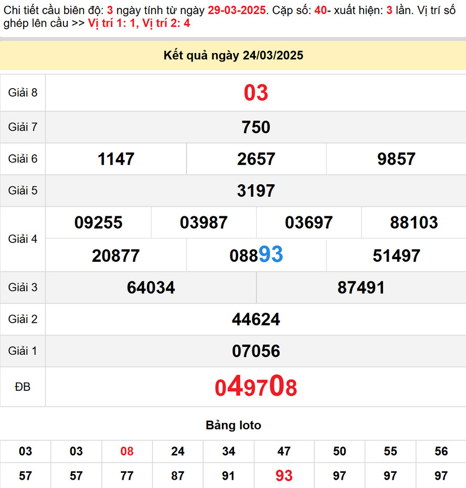The height and width of the screenshot is (488, 466).
Task: Select the ĐB special prize number 049708
Action: pyautogui.click(x=256, y=388)
